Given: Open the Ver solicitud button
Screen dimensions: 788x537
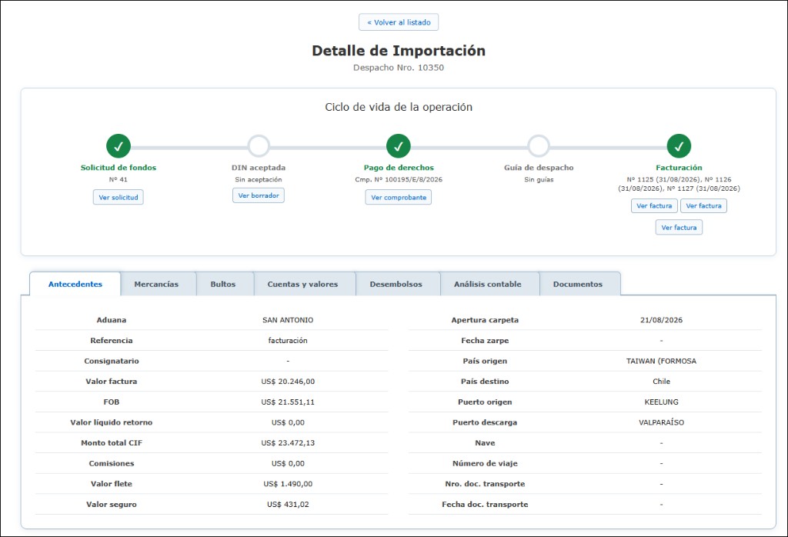Looking at the screenshot, I should point(118,198).
